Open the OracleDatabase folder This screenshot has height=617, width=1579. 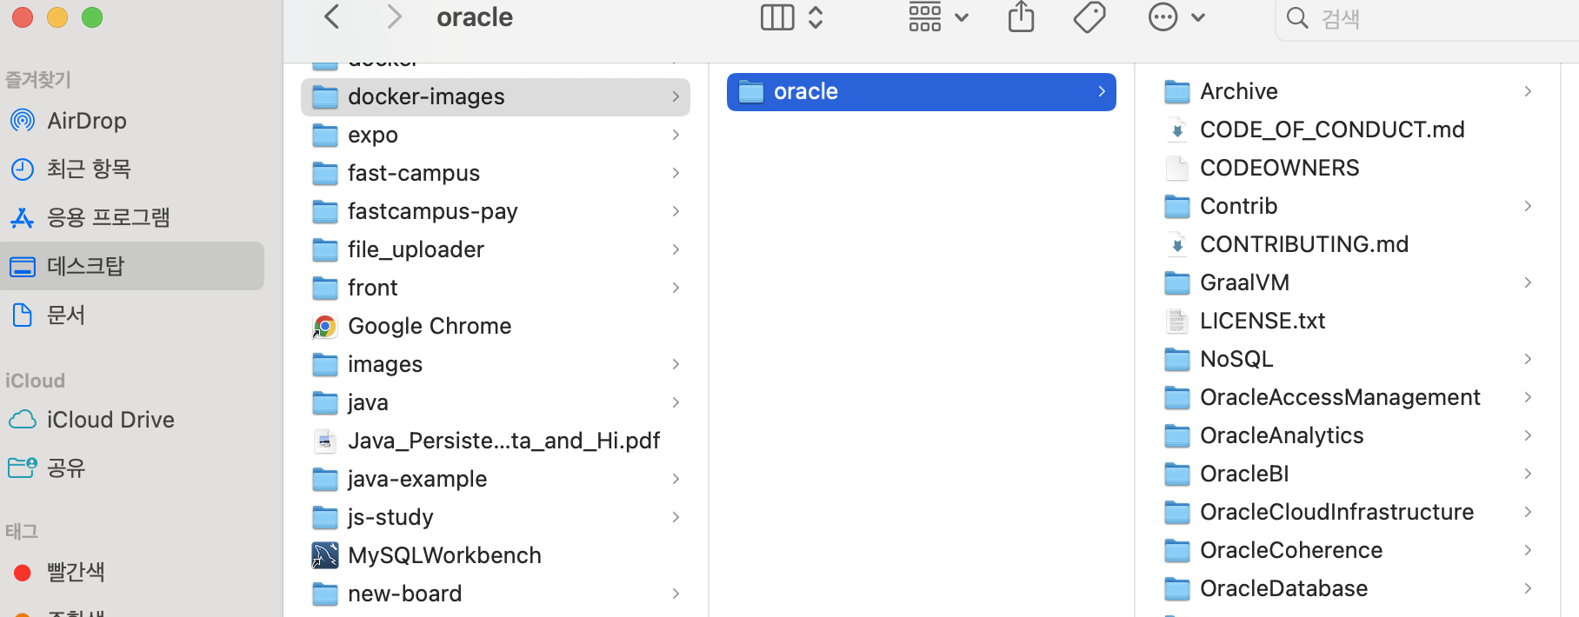1349,588
